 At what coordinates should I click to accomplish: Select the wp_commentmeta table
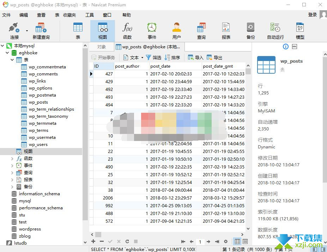tap(47, 67)
